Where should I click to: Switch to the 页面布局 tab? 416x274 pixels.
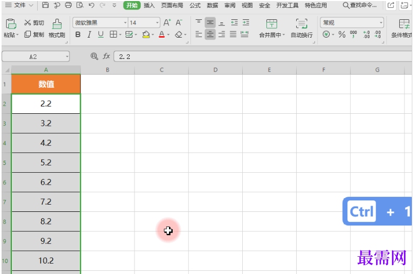click(172, 5)
